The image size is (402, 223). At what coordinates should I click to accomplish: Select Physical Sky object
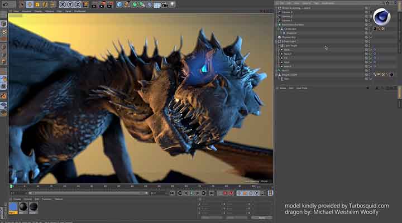(289, 37)
